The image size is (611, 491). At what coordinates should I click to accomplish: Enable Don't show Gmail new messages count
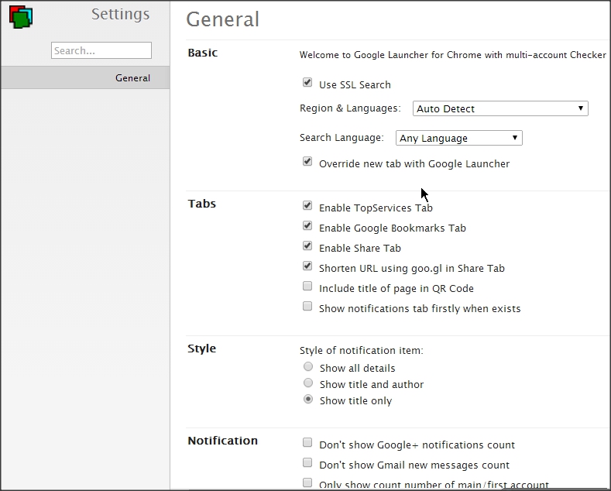point(307,464)
